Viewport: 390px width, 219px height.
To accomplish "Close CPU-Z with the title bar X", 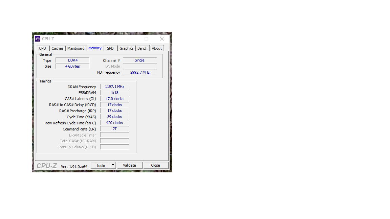I will point(162,39).
